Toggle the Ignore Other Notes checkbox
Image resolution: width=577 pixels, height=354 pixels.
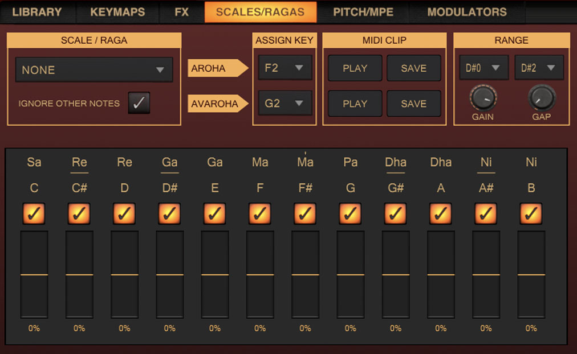(139, 103)
